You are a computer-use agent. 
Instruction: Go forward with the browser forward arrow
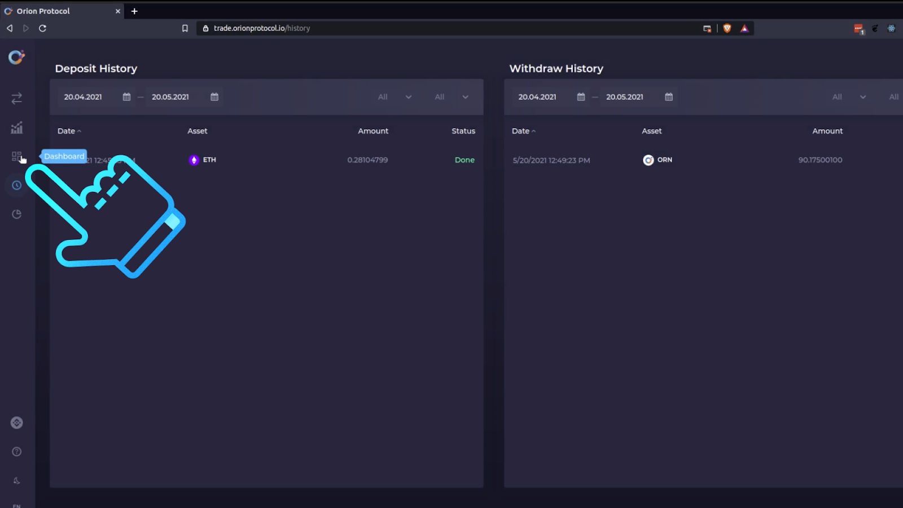click(x=26, y=28)
